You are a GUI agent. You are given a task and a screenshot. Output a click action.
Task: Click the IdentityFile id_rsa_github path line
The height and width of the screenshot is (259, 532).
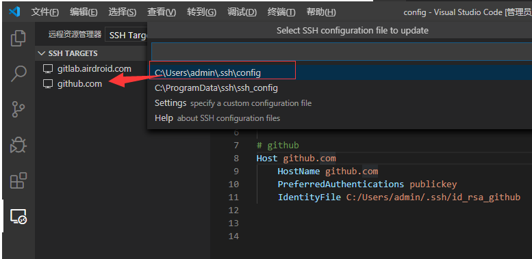point(399,197)
